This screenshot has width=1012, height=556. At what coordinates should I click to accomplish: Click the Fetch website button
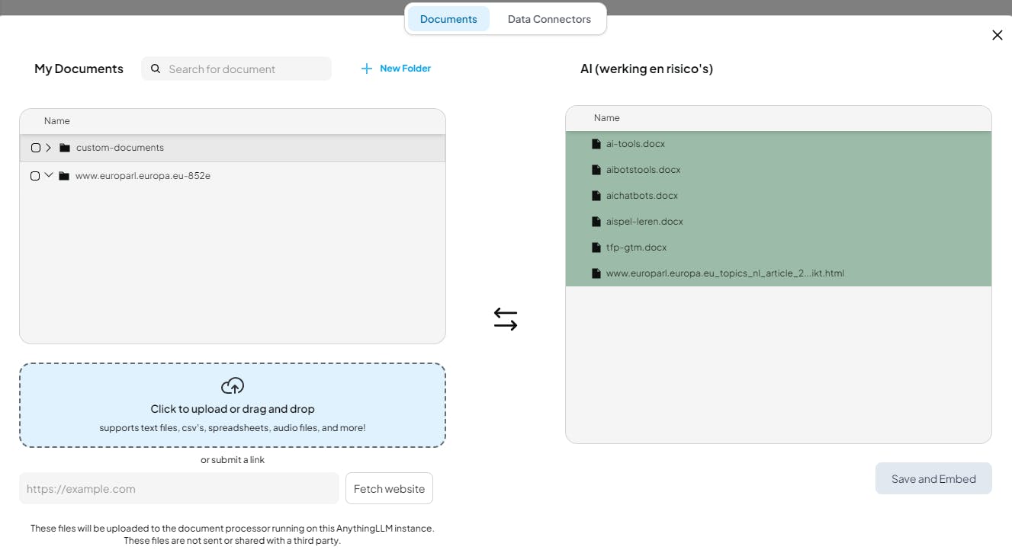[x=389, y=488]
